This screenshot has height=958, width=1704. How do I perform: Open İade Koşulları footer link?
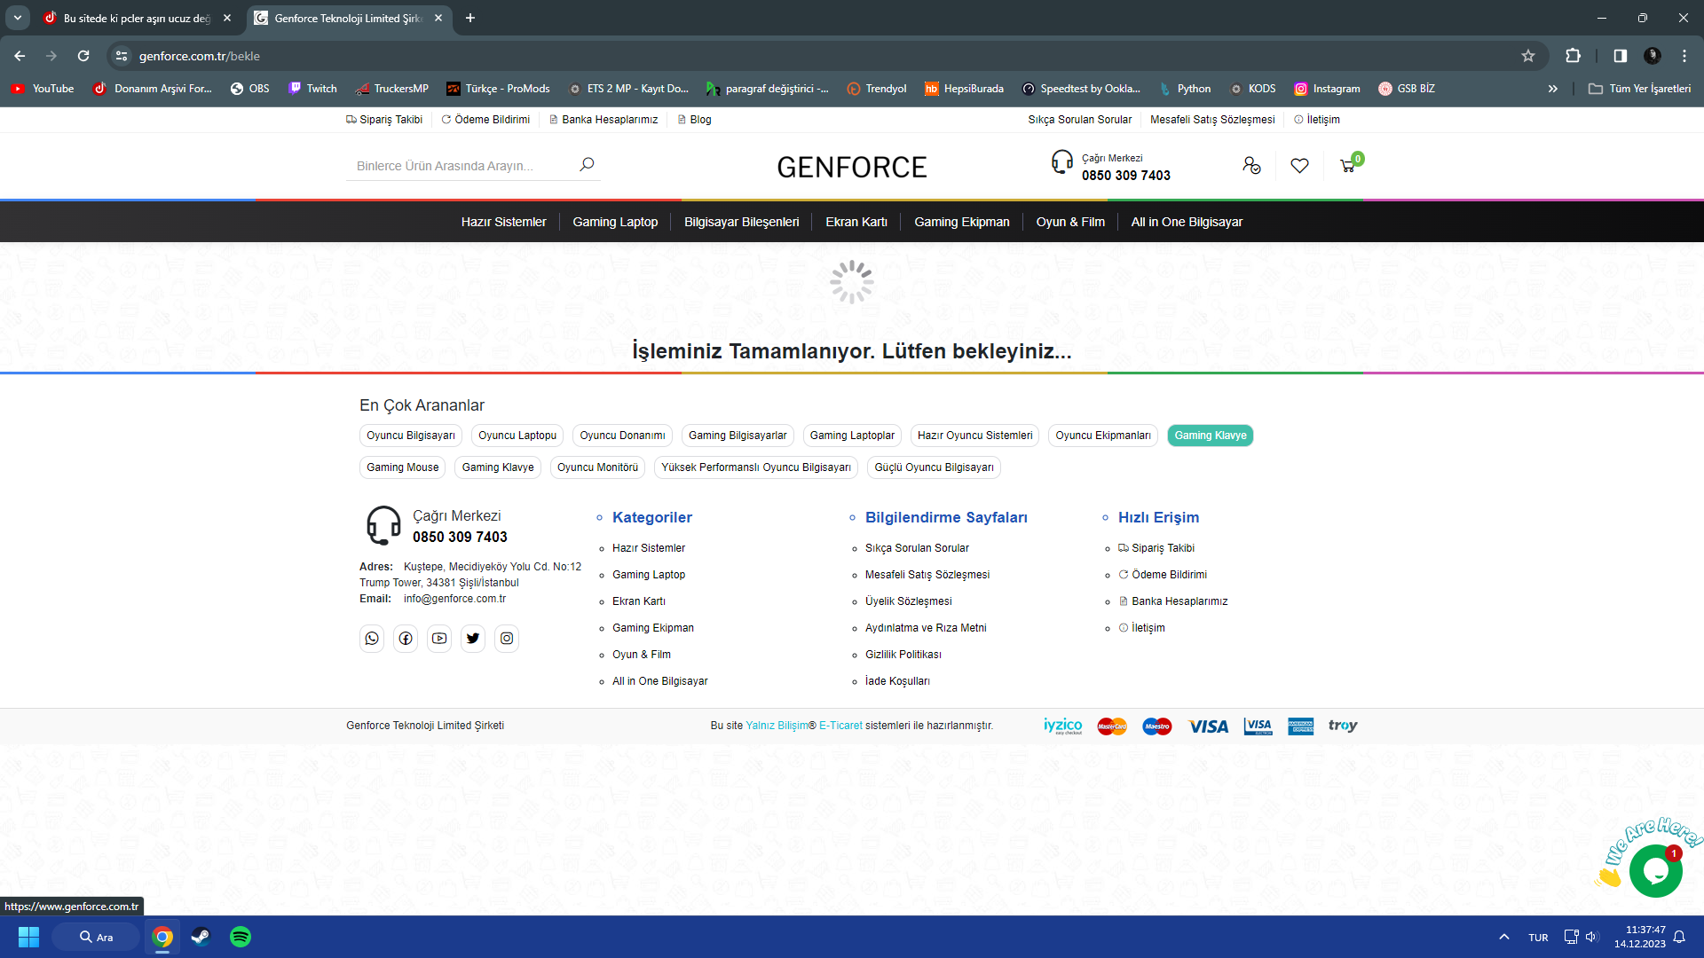point(897,681)
